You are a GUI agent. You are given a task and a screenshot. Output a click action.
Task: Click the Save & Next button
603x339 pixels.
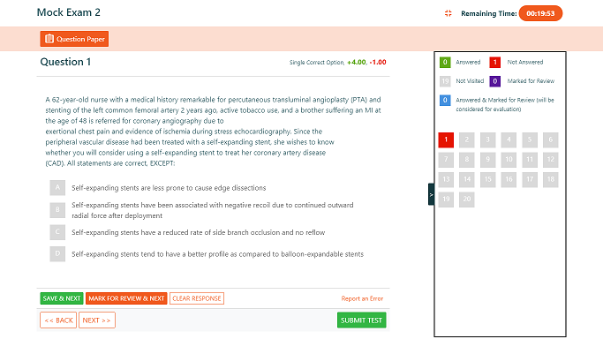(62, 298)
